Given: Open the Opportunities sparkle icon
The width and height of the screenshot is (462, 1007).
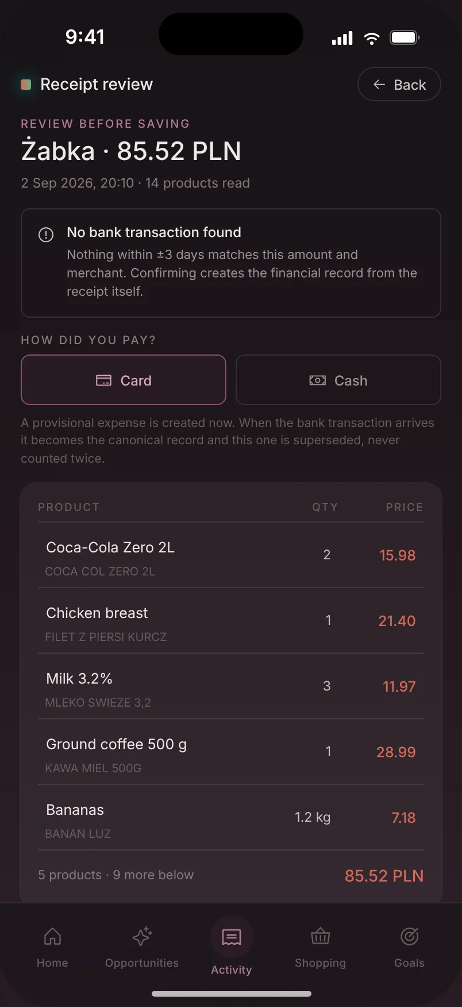Looking at the screenshot, I should point(142,936).
